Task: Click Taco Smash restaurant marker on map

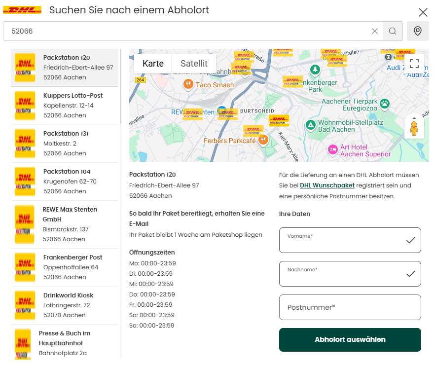Action: click(188, 84)
